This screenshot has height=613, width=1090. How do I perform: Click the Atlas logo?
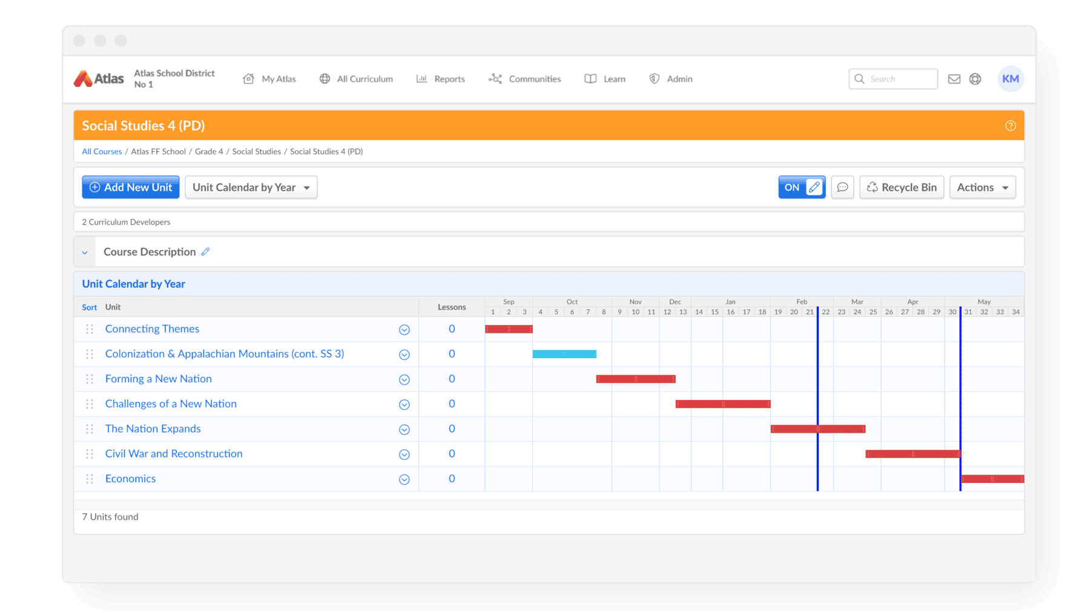click(x=99, y=79)
